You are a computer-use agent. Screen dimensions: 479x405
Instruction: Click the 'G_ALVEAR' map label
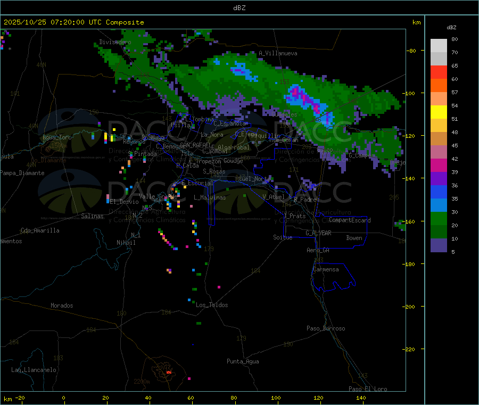coord(318,233)
